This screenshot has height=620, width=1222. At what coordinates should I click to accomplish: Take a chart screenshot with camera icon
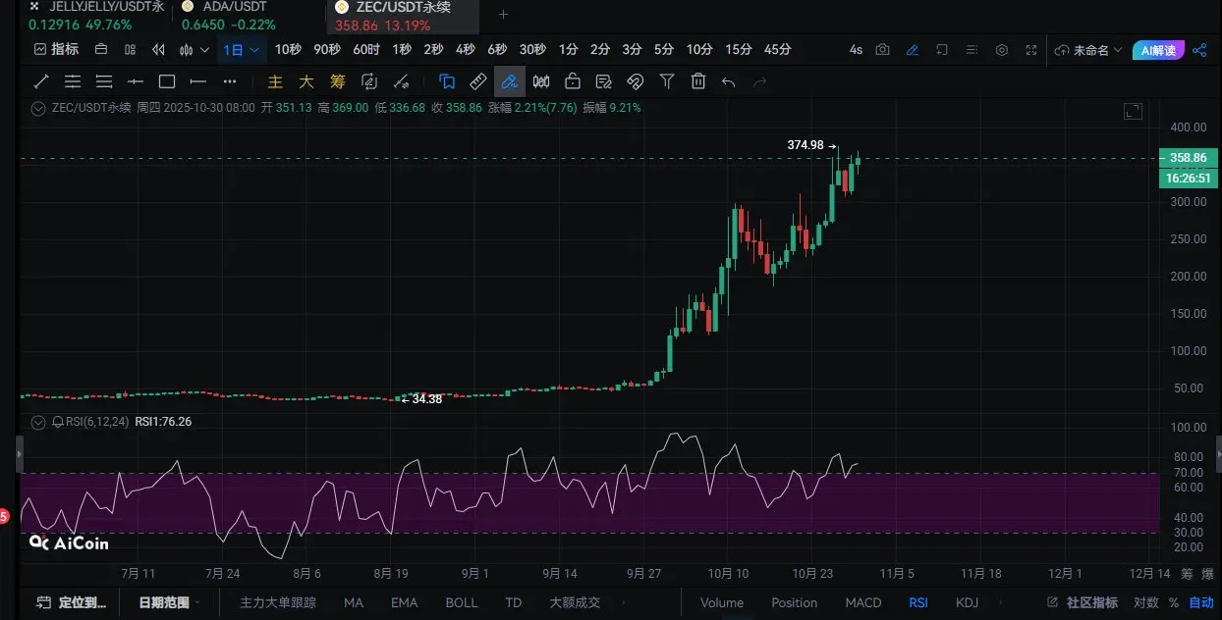pyautogui.click(x=883, y=49)
